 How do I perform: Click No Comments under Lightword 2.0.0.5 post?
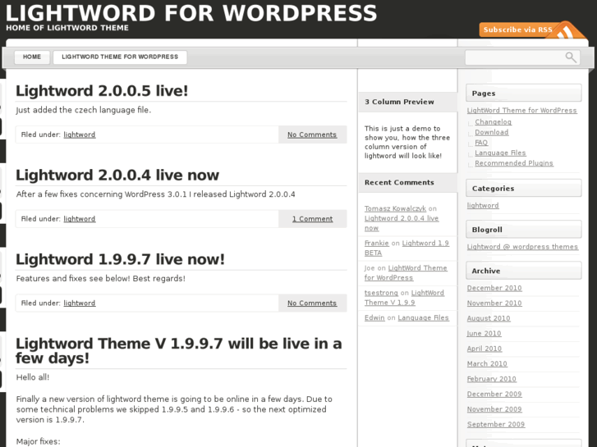(312, 135)
